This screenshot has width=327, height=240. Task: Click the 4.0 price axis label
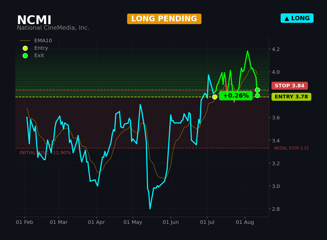point(276,72)
